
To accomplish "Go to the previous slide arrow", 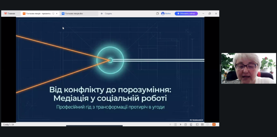I will [170, 124].
